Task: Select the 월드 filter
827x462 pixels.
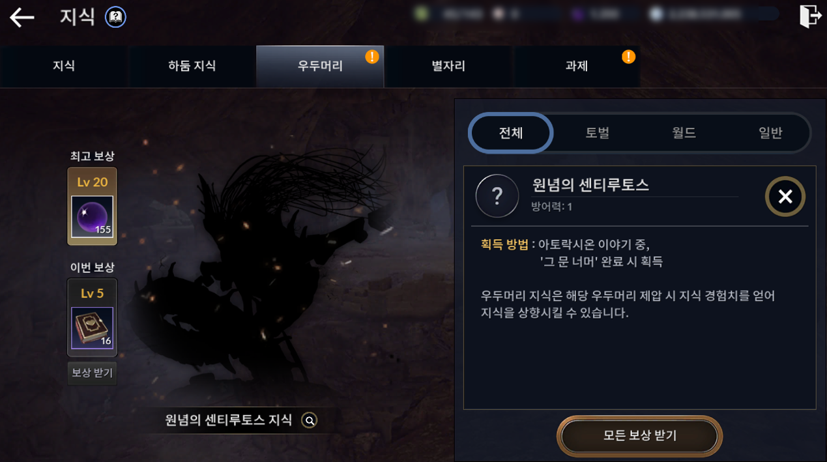Action: click(x=684, y=133)
